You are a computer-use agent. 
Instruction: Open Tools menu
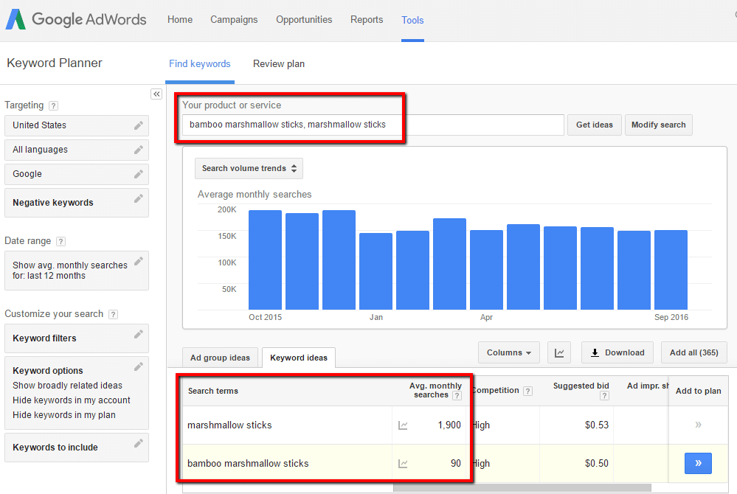[412, 20]
